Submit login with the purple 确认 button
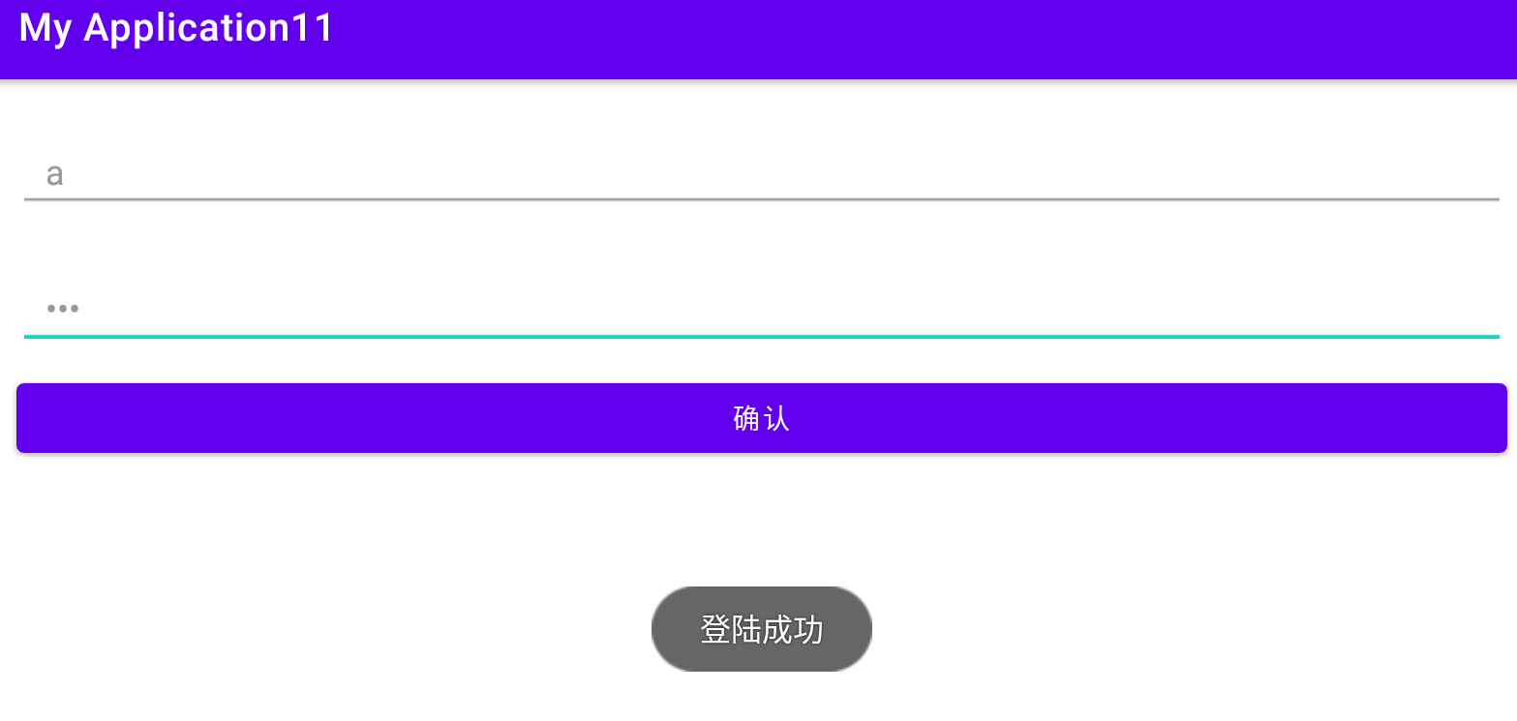Screen dimensions: 1517x721 tap(762, 418)
